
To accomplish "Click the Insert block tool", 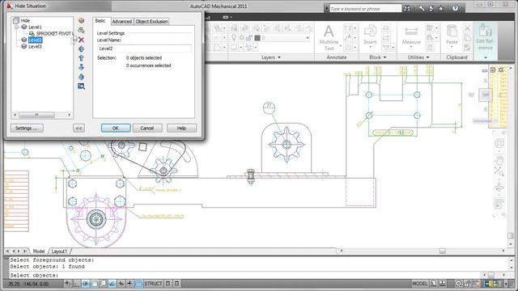I will click(370, 34).
